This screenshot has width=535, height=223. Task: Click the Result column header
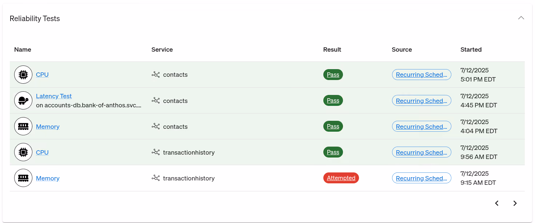click(x=332, y=49)
